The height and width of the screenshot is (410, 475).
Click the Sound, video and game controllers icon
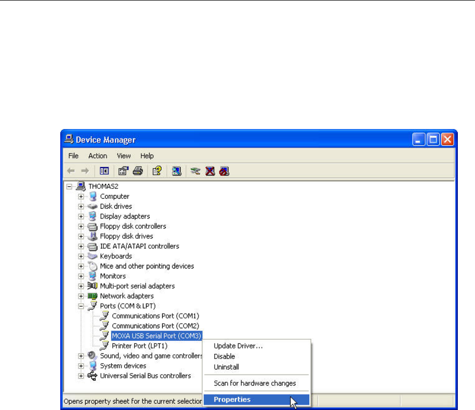(92, 355)
